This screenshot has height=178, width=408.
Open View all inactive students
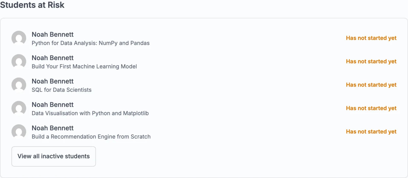coord(54,156)
